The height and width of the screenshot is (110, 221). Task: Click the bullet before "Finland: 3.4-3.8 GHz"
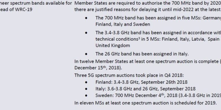(86, 82)
